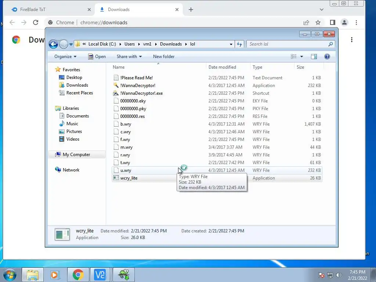Expand the Share with menu

(x=129, y=57)
